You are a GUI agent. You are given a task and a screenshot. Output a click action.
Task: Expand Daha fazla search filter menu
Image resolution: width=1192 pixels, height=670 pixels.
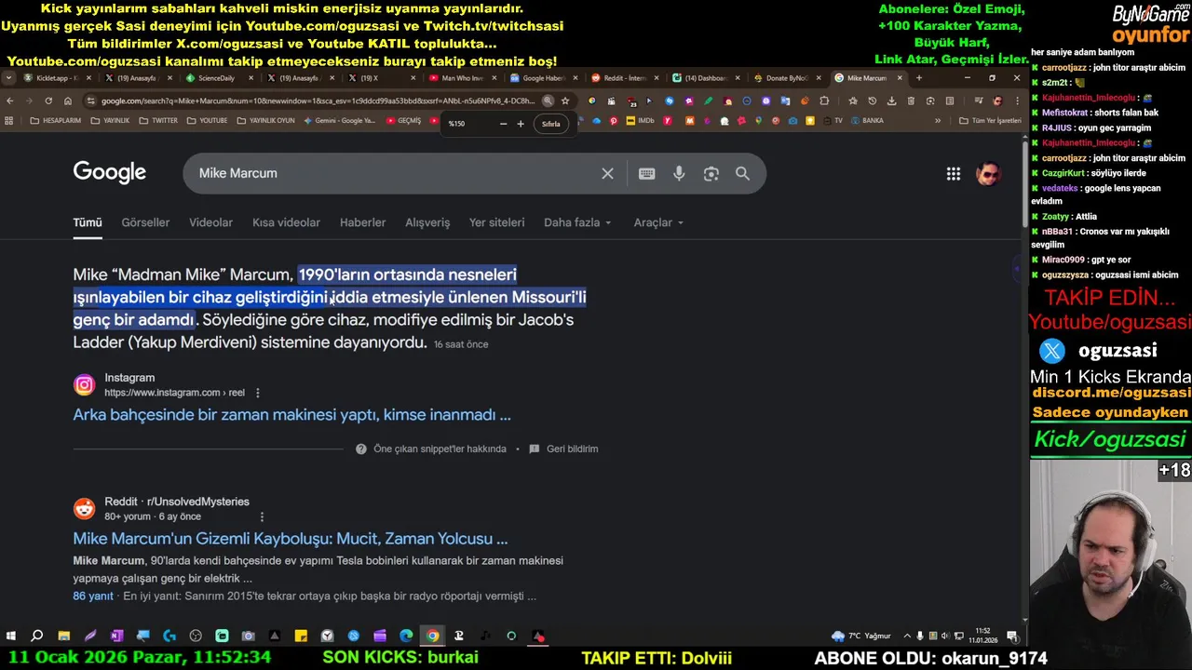[577, 222]
